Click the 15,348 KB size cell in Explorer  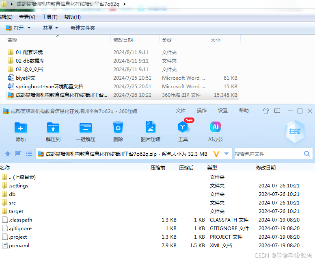(x=226, y=95)
